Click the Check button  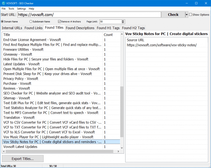(173, 15)
